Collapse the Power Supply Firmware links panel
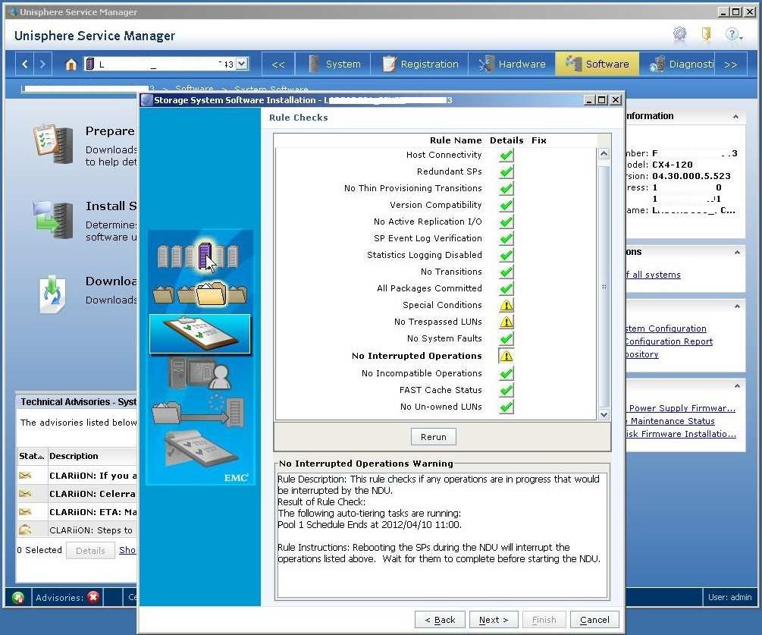Screen dimensions: 762x635 pos(737,386)
